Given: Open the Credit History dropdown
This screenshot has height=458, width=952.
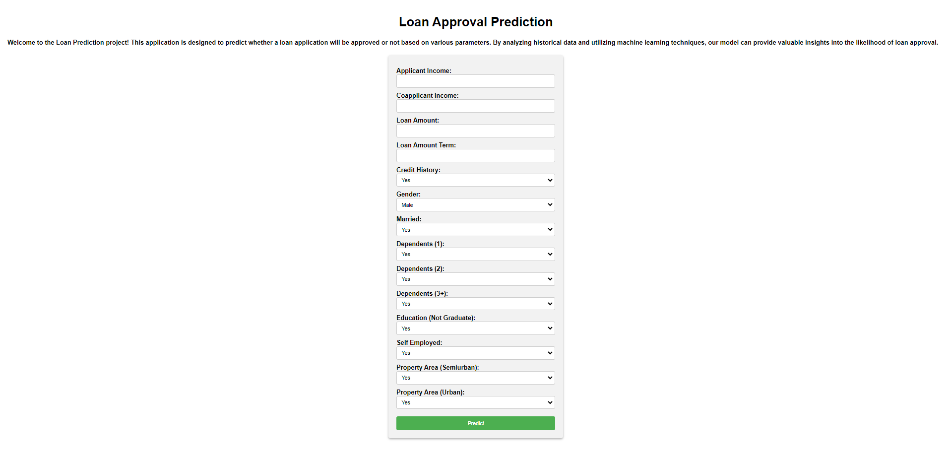Looking at the screenshot, I should click(475, 180).
